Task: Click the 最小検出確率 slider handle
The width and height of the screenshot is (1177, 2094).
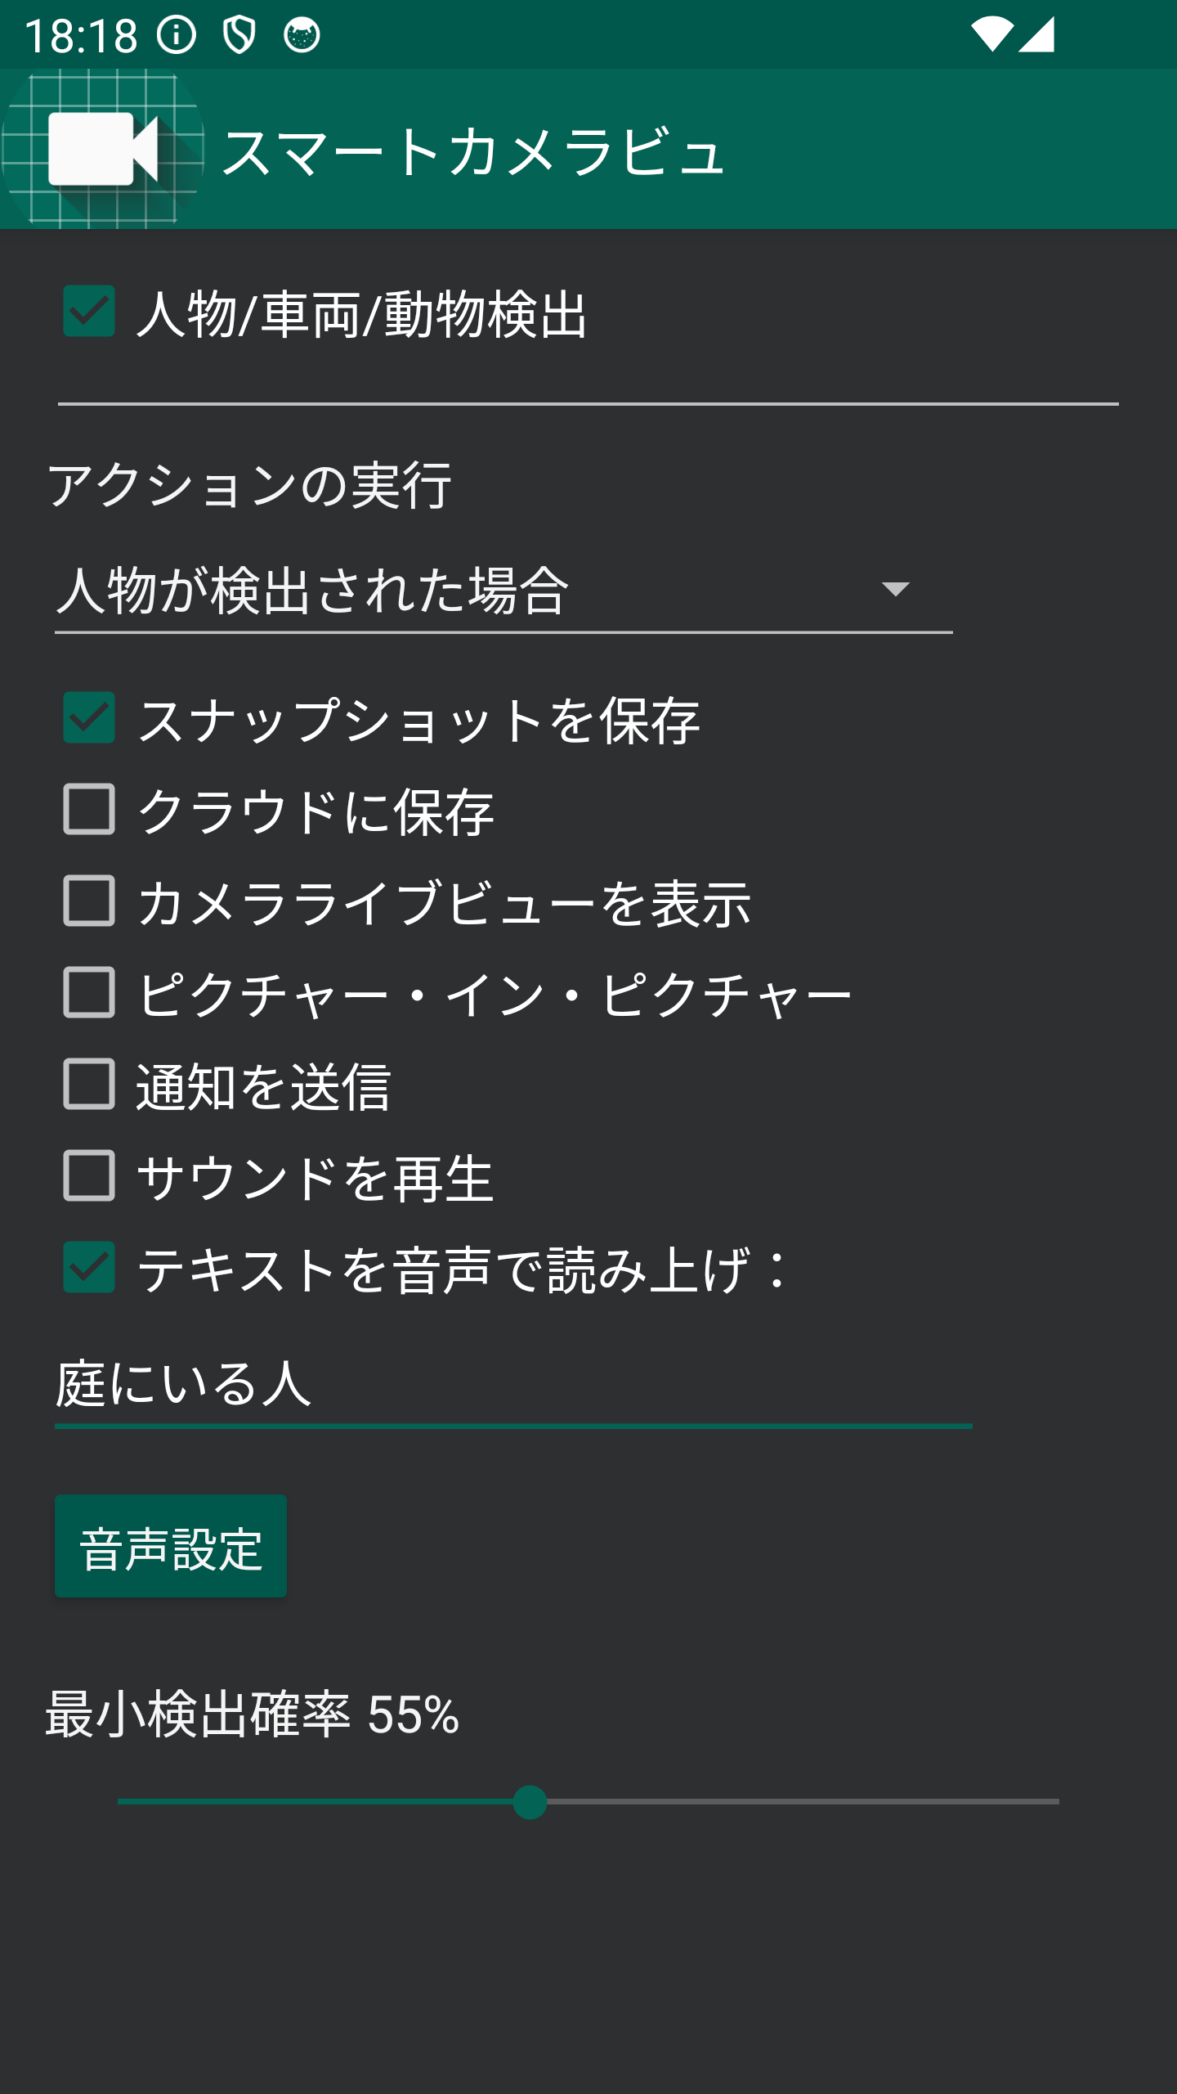Action: (x=530, y=1802)
